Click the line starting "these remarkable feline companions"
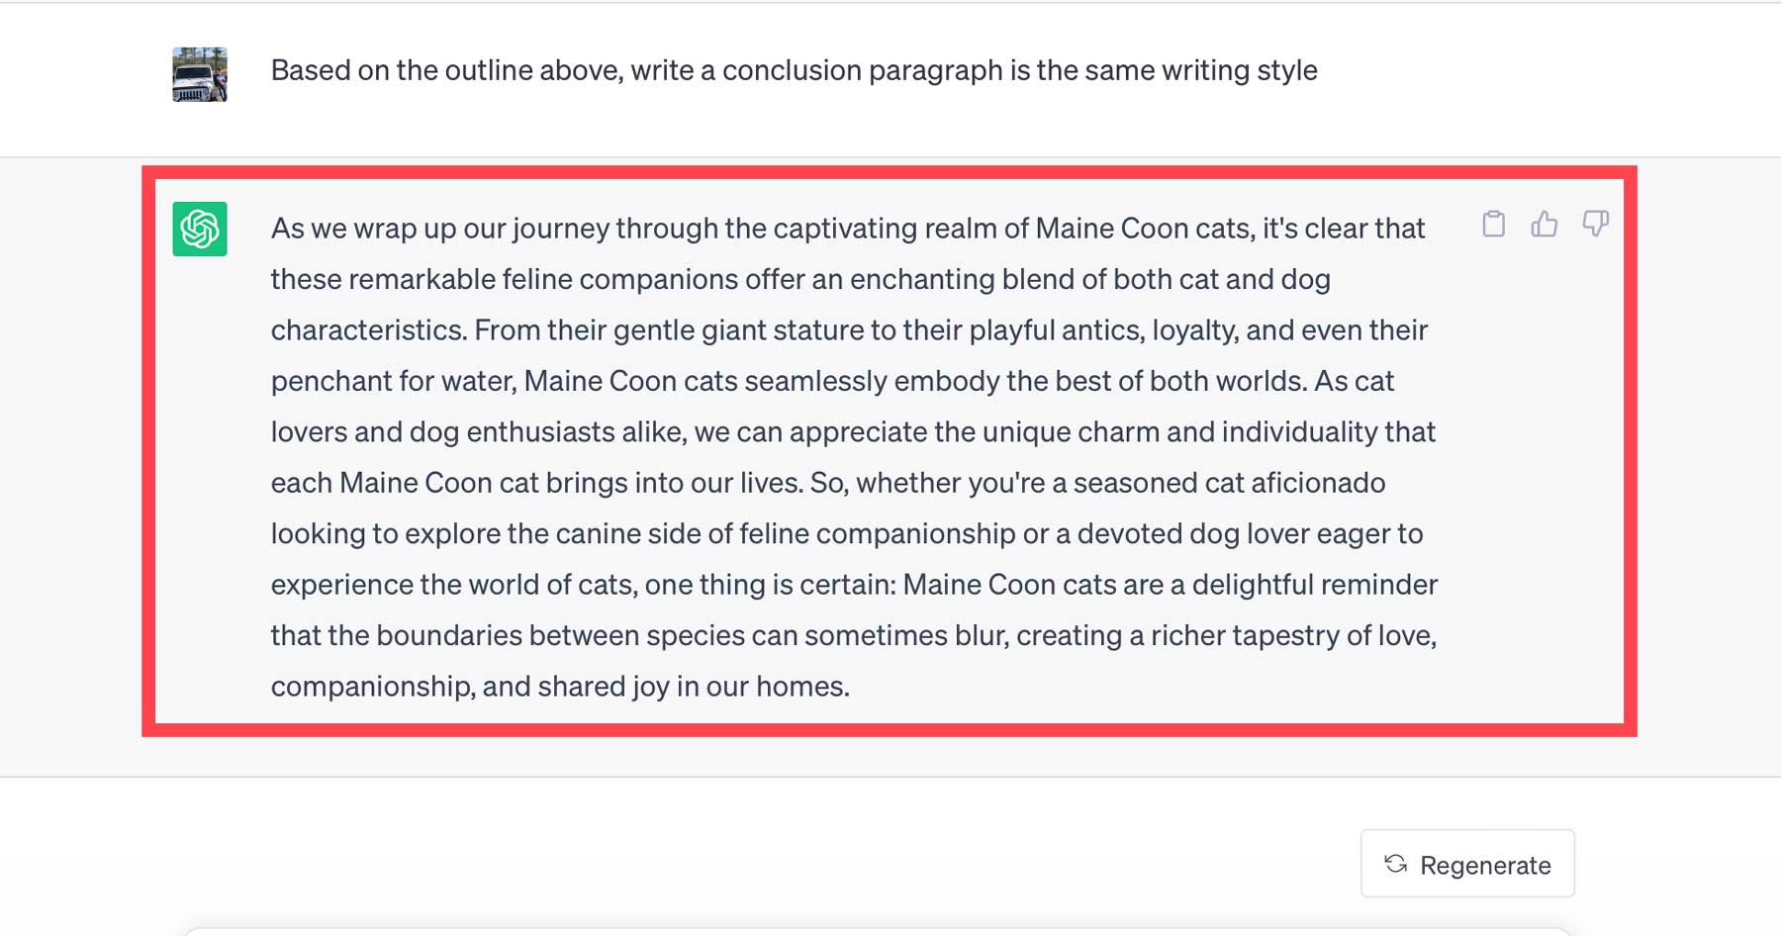Screen dimensions: 1781x936 coord(799,279)
